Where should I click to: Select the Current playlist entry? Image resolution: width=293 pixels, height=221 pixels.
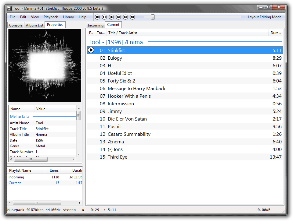coord(15,183)
